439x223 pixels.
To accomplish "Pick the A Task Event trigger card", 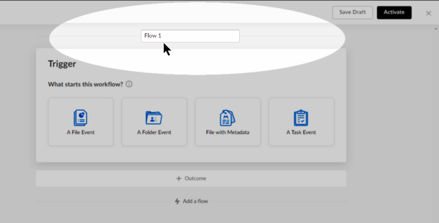I will 301,122.
